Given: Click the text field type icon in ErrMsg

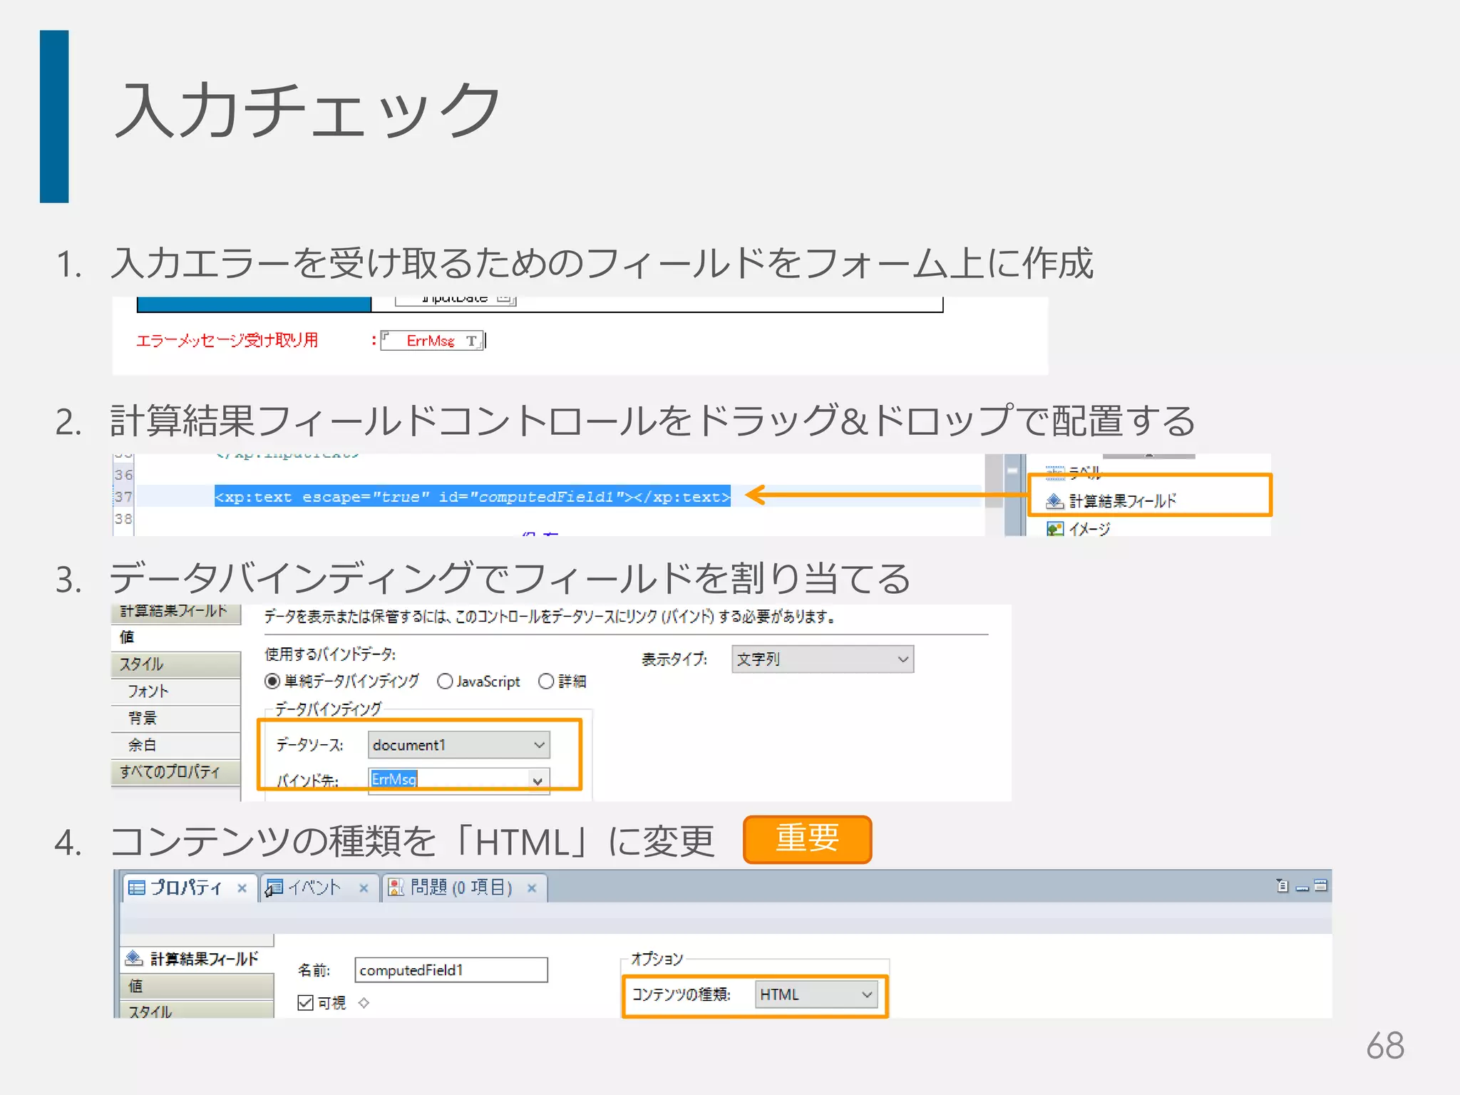Looking at the screenshot, I should coord(471,341).
